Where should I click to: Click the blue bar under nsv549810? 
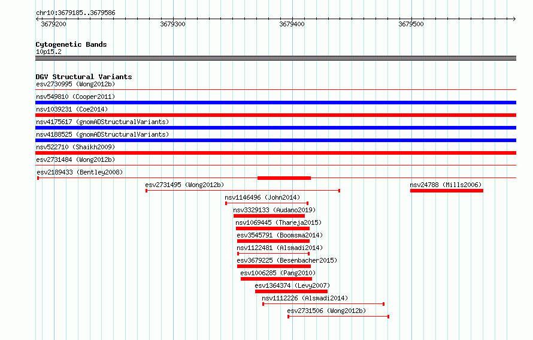275,103
